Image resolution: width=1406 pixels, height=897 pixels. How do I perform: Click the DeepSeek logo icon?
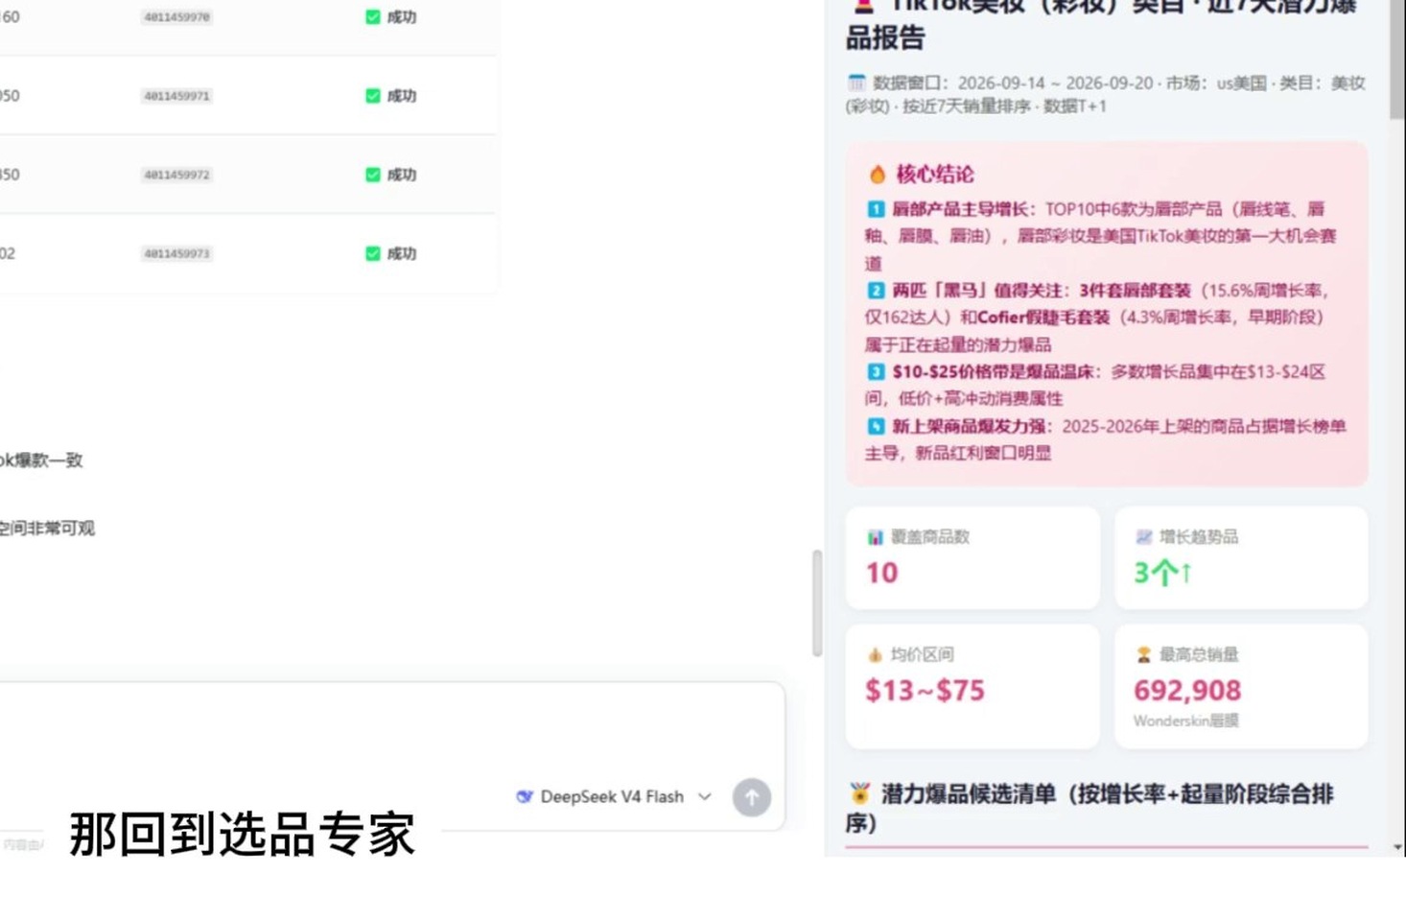click(525, 796)
